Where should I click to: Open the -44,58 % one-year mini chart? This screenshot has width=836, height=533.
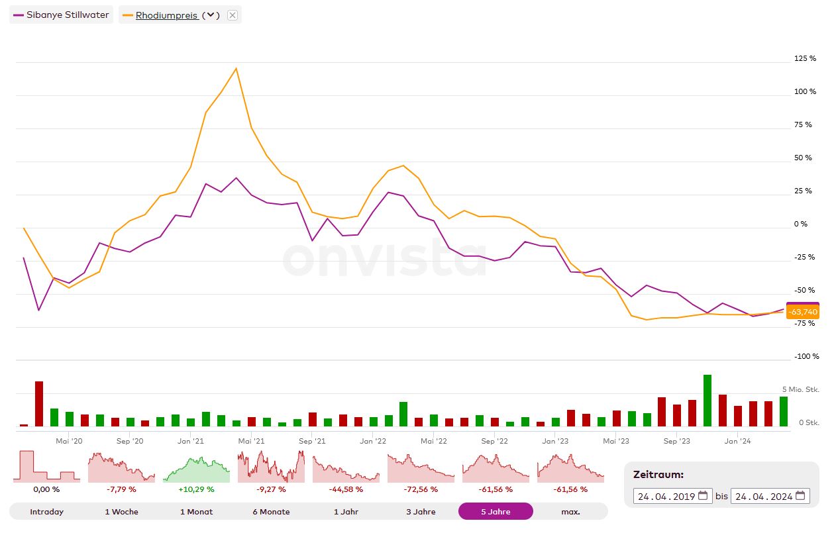[346, 466]
